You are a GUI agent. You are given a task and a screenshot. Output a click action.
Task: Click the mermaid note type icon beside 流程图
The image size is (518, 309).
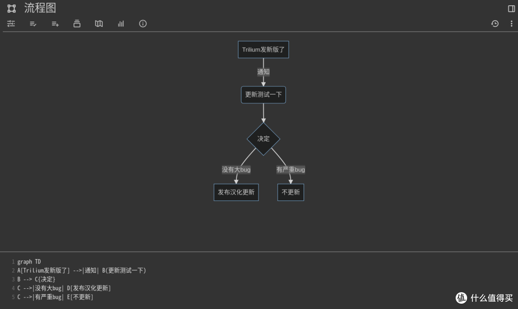(12, 9)
